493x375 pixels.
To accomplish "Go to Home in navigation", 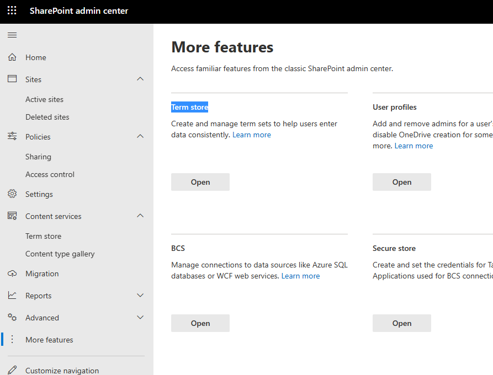I will point(36,57).
